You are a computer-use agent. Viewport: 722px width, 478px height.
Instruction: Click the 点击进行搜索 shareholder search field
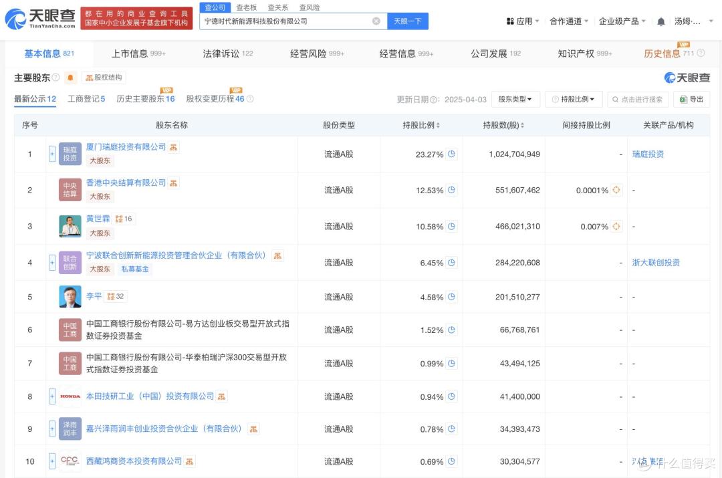point(638,100)
